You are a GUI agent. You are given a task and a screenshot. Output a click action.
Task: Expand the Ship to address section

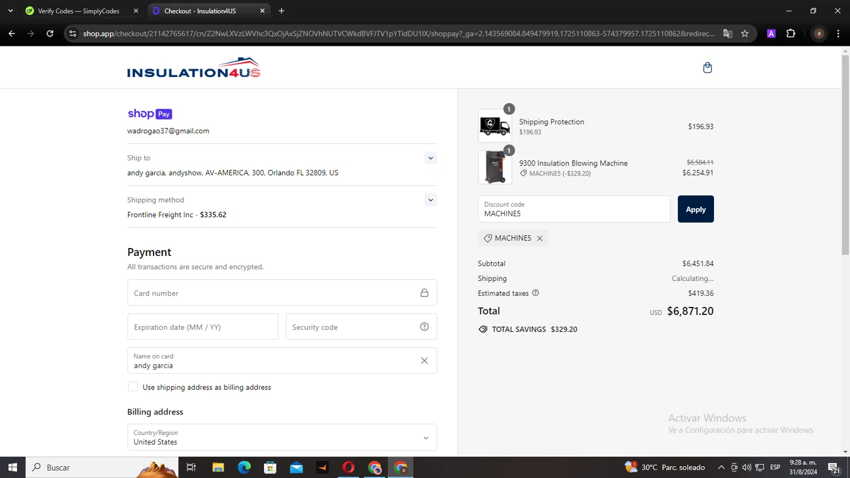click(431, 158)
